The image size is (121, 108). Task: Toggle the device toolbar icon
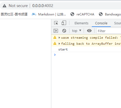pos(64,23)
